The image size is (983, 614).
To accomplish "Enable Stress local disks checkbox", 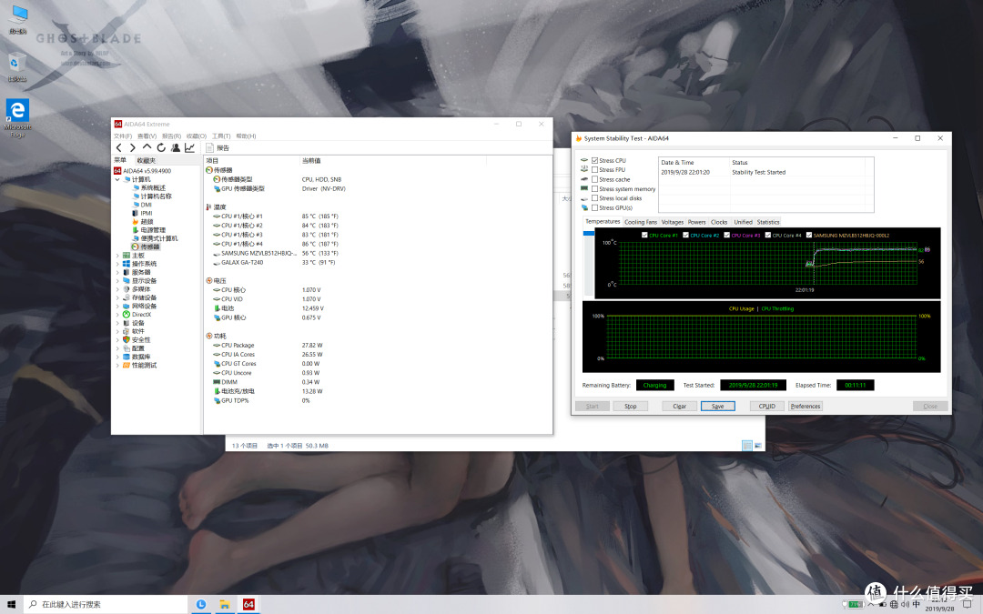I will click(594, 198).
